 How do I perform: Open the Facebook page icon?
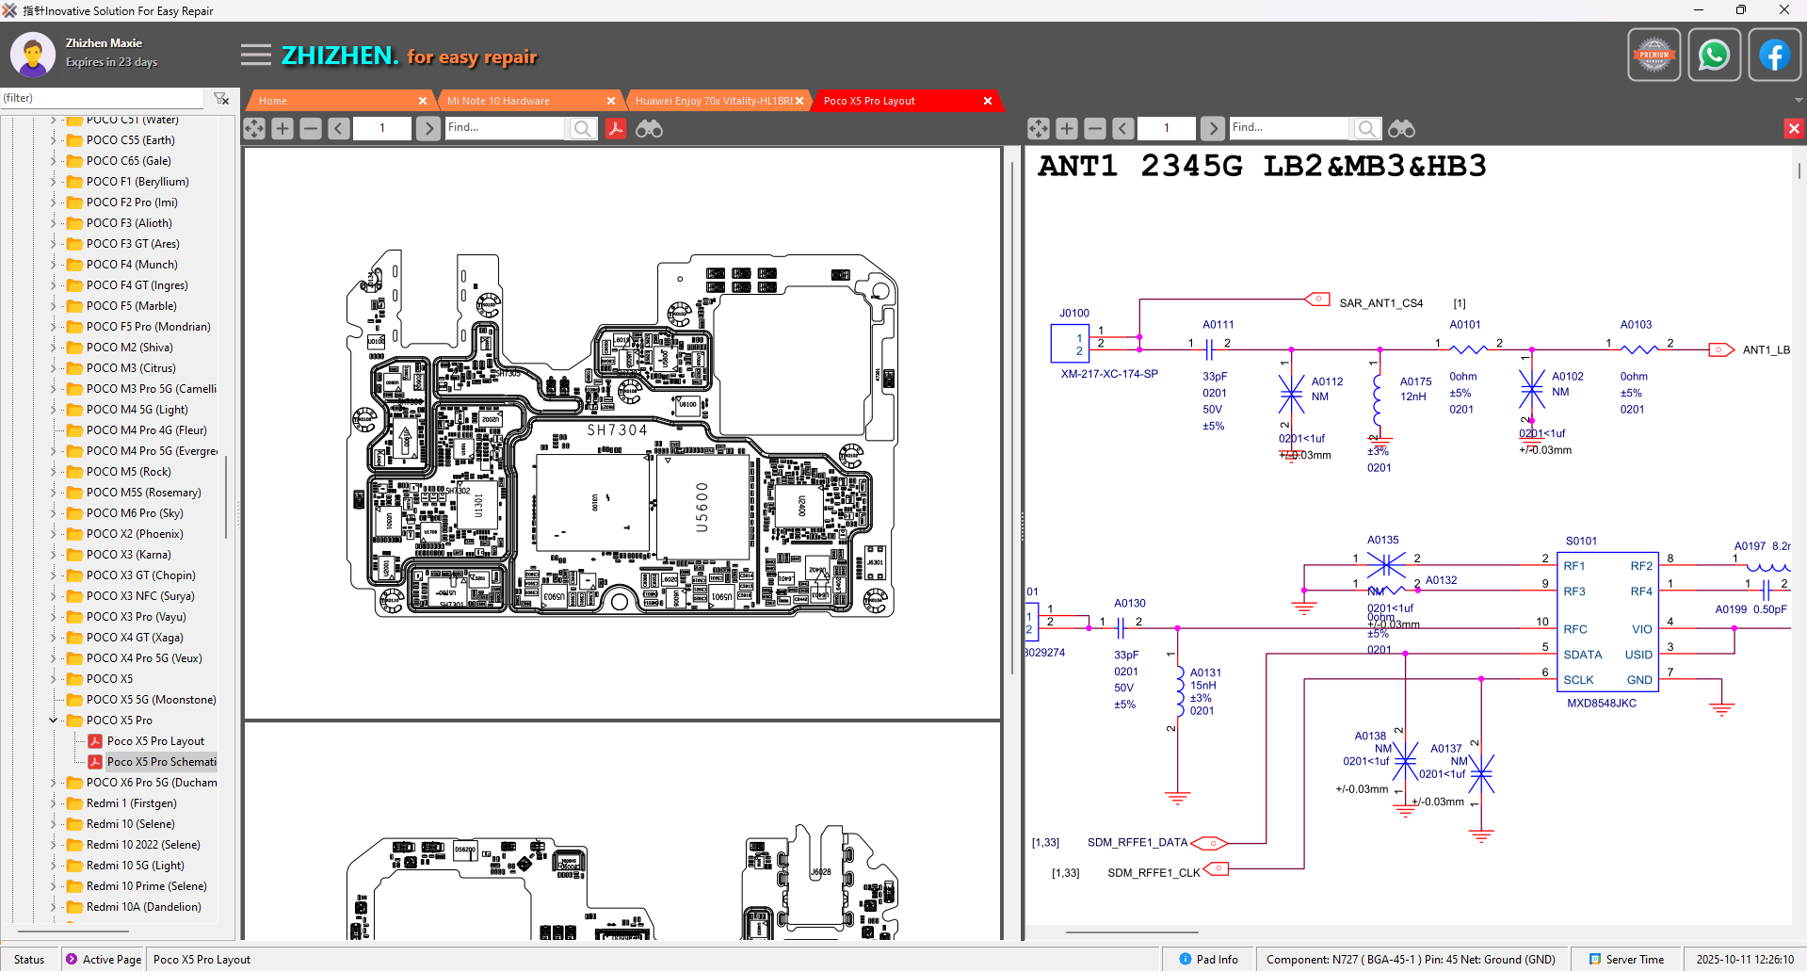[1774, 55]
